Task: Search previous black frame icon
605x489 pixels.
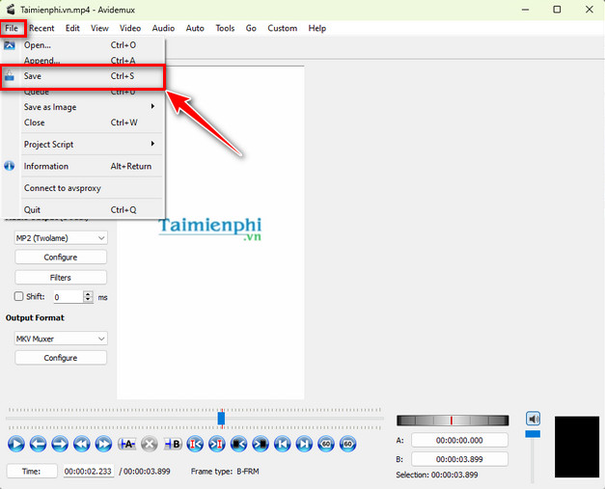Action: coord(238,444)
